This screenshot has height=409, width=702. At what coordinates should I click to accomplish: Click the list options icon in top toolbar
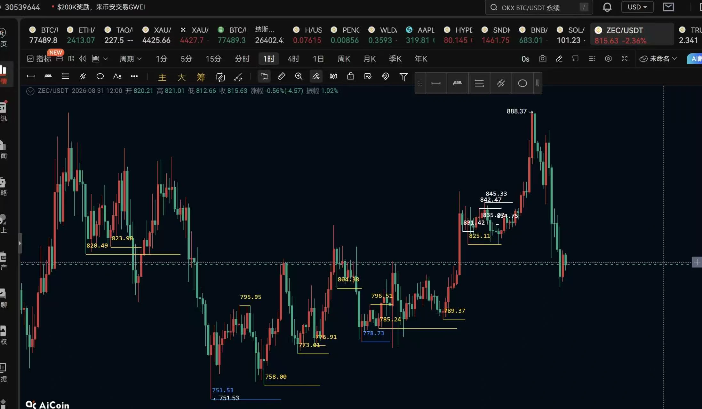pyautogui.click(x=592, y=59)
